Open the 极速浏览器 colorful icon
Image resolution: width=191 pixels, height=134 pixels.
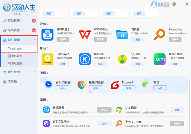pyautogui.click(x=81, y=85)
